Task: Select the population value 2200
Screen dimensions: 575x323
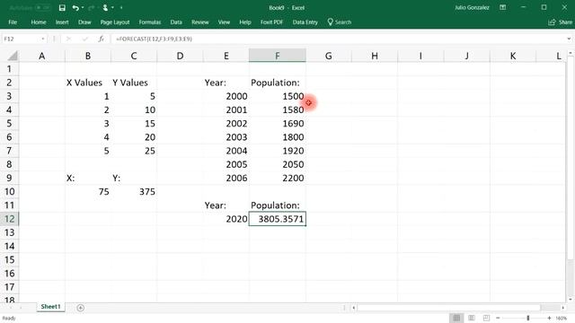Action: (x=278, y=178)
